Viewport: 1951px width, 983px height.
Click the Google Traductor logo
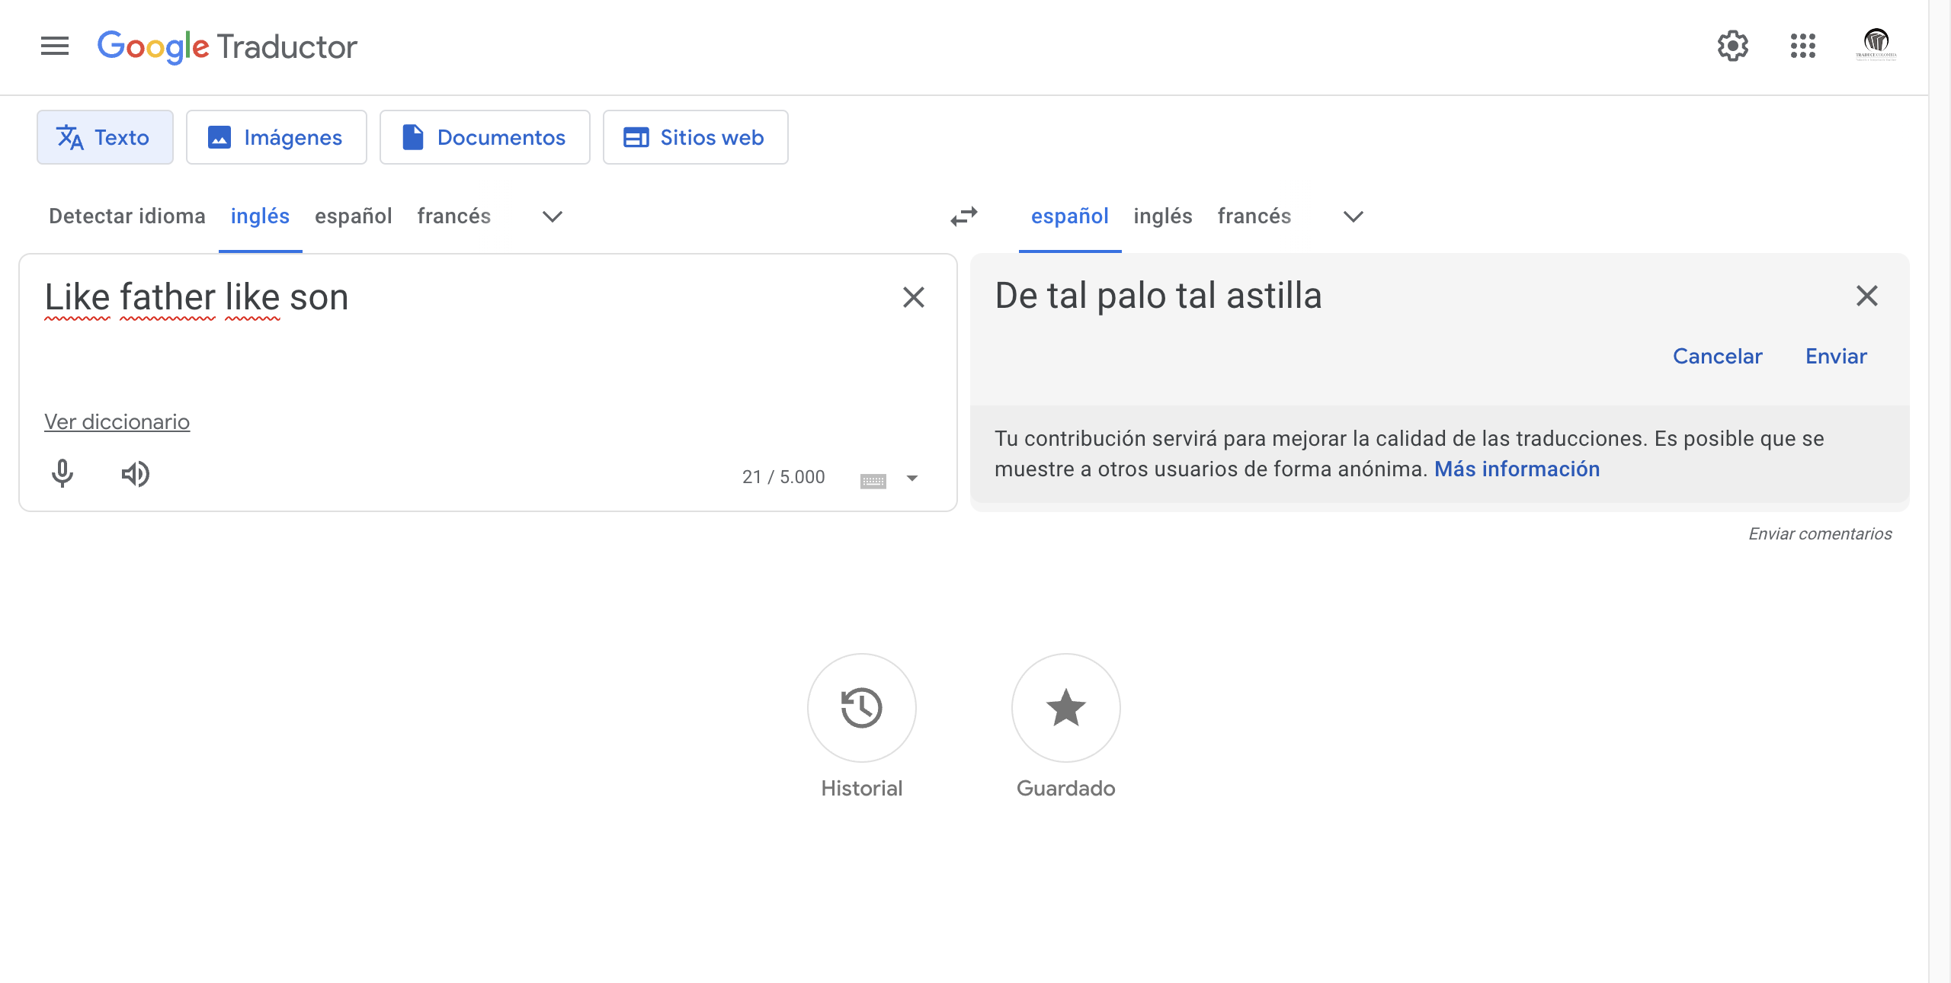[227, 46]
